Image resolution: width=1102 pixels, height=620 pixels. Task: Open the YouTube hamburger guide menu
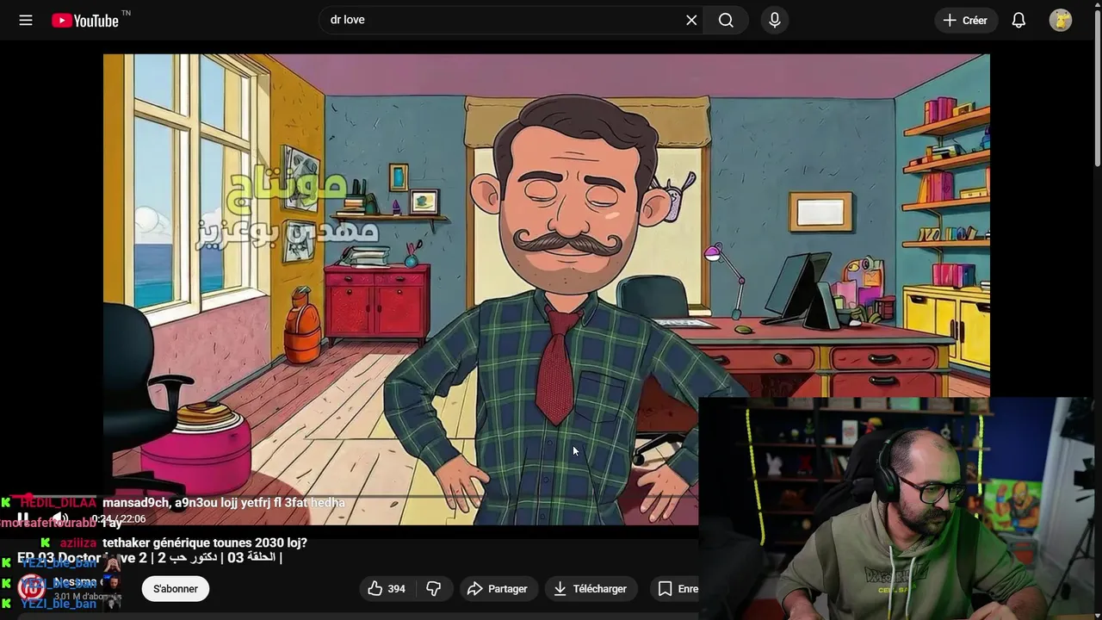(26, 20)
